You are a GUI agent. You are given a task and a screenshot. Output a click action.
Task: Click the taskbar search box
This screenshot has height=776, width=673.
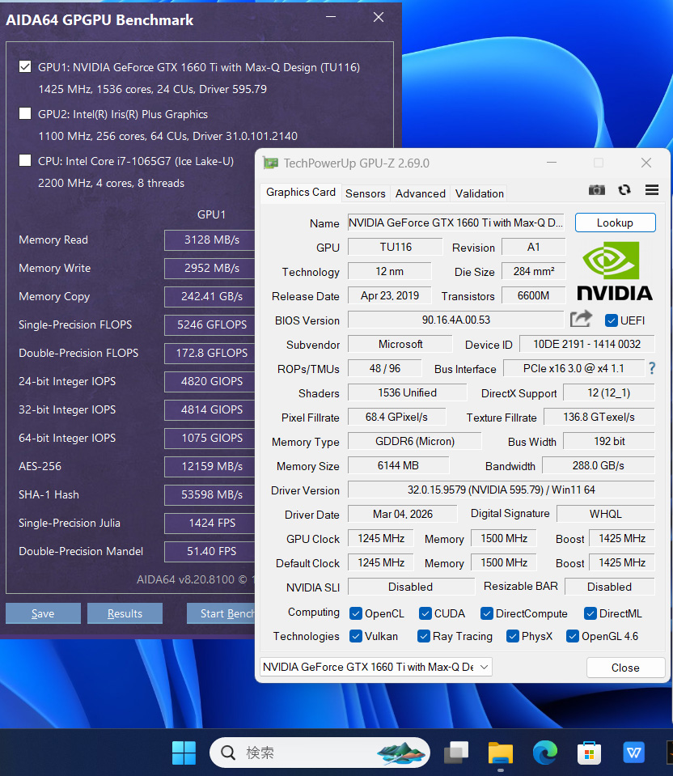click(x=320, y=753)
